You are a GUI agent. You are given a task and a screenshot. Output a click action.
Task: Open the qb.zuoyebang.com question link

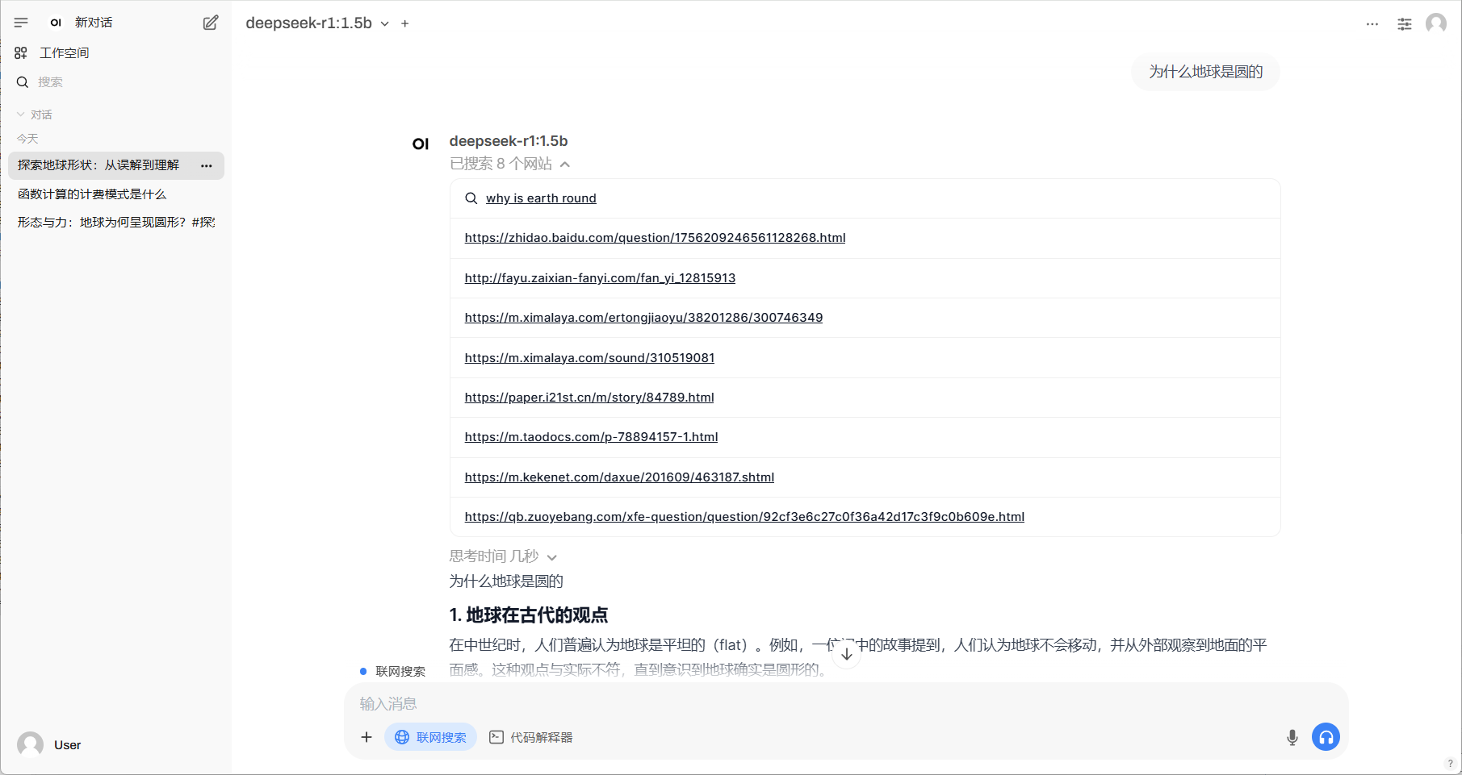tap(744, 517)
